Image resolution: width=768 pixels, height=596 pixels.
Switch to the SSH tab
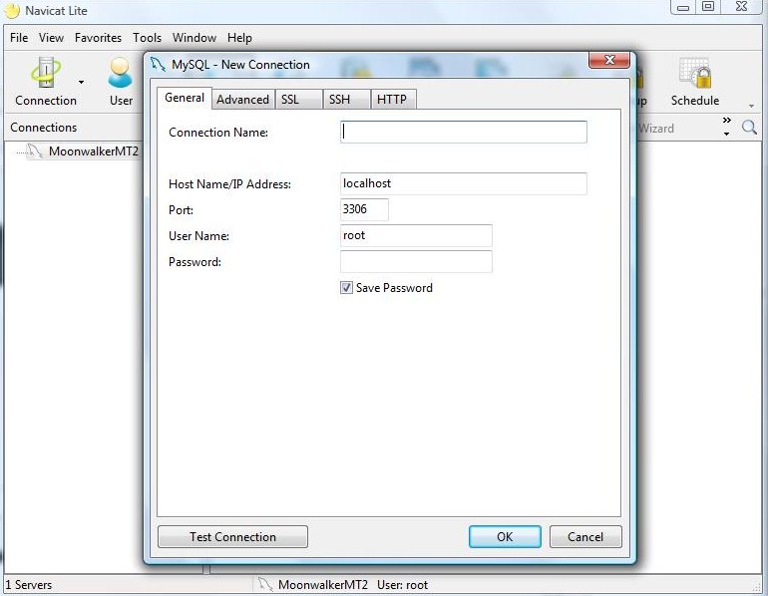[x=346, y=100]
